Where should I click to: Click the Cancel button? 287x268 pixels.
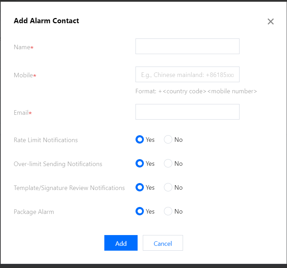click(x=163, y=243)
